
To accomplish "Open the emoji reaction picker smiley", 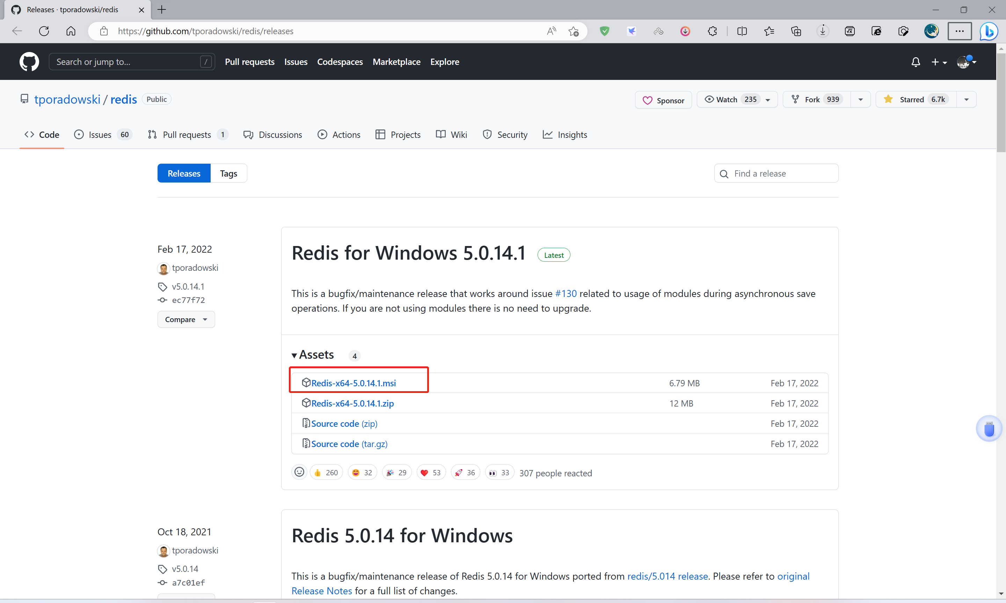I will coord(299,472).
